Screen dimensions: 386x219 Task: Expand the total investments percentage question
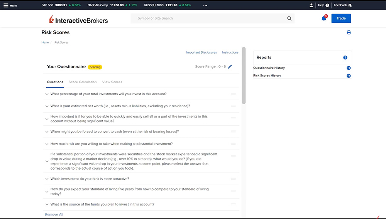pos(47,94)
